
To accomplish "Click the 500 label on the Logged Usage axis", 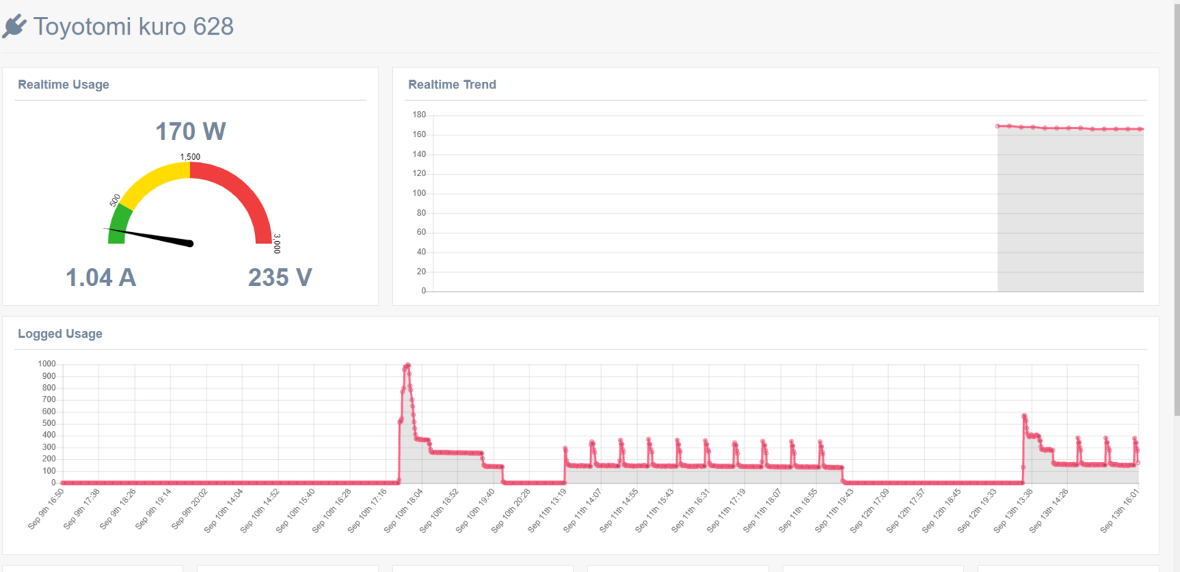I will 49,424.
